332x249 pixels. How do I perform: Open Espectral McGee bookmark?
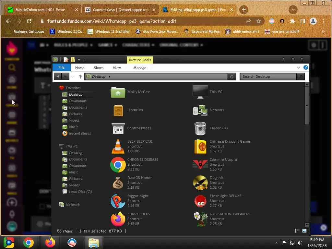click(x=202, y=31)
